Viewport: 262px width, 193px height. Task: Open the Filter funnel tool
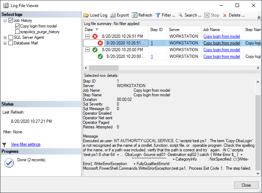[158, 15]
